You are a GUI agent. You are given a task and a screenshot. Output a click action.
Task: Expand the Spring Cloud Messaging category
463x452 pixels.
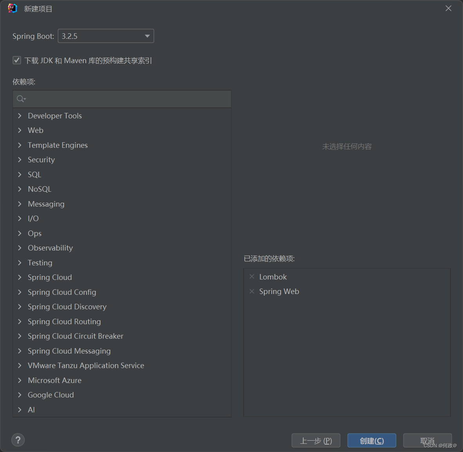[x=20, y=351]
